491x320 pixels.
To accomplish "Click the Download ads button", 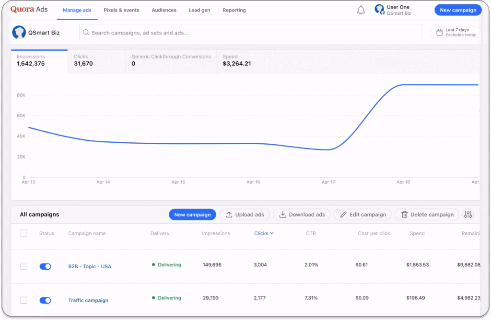I will tap(302, 215).
